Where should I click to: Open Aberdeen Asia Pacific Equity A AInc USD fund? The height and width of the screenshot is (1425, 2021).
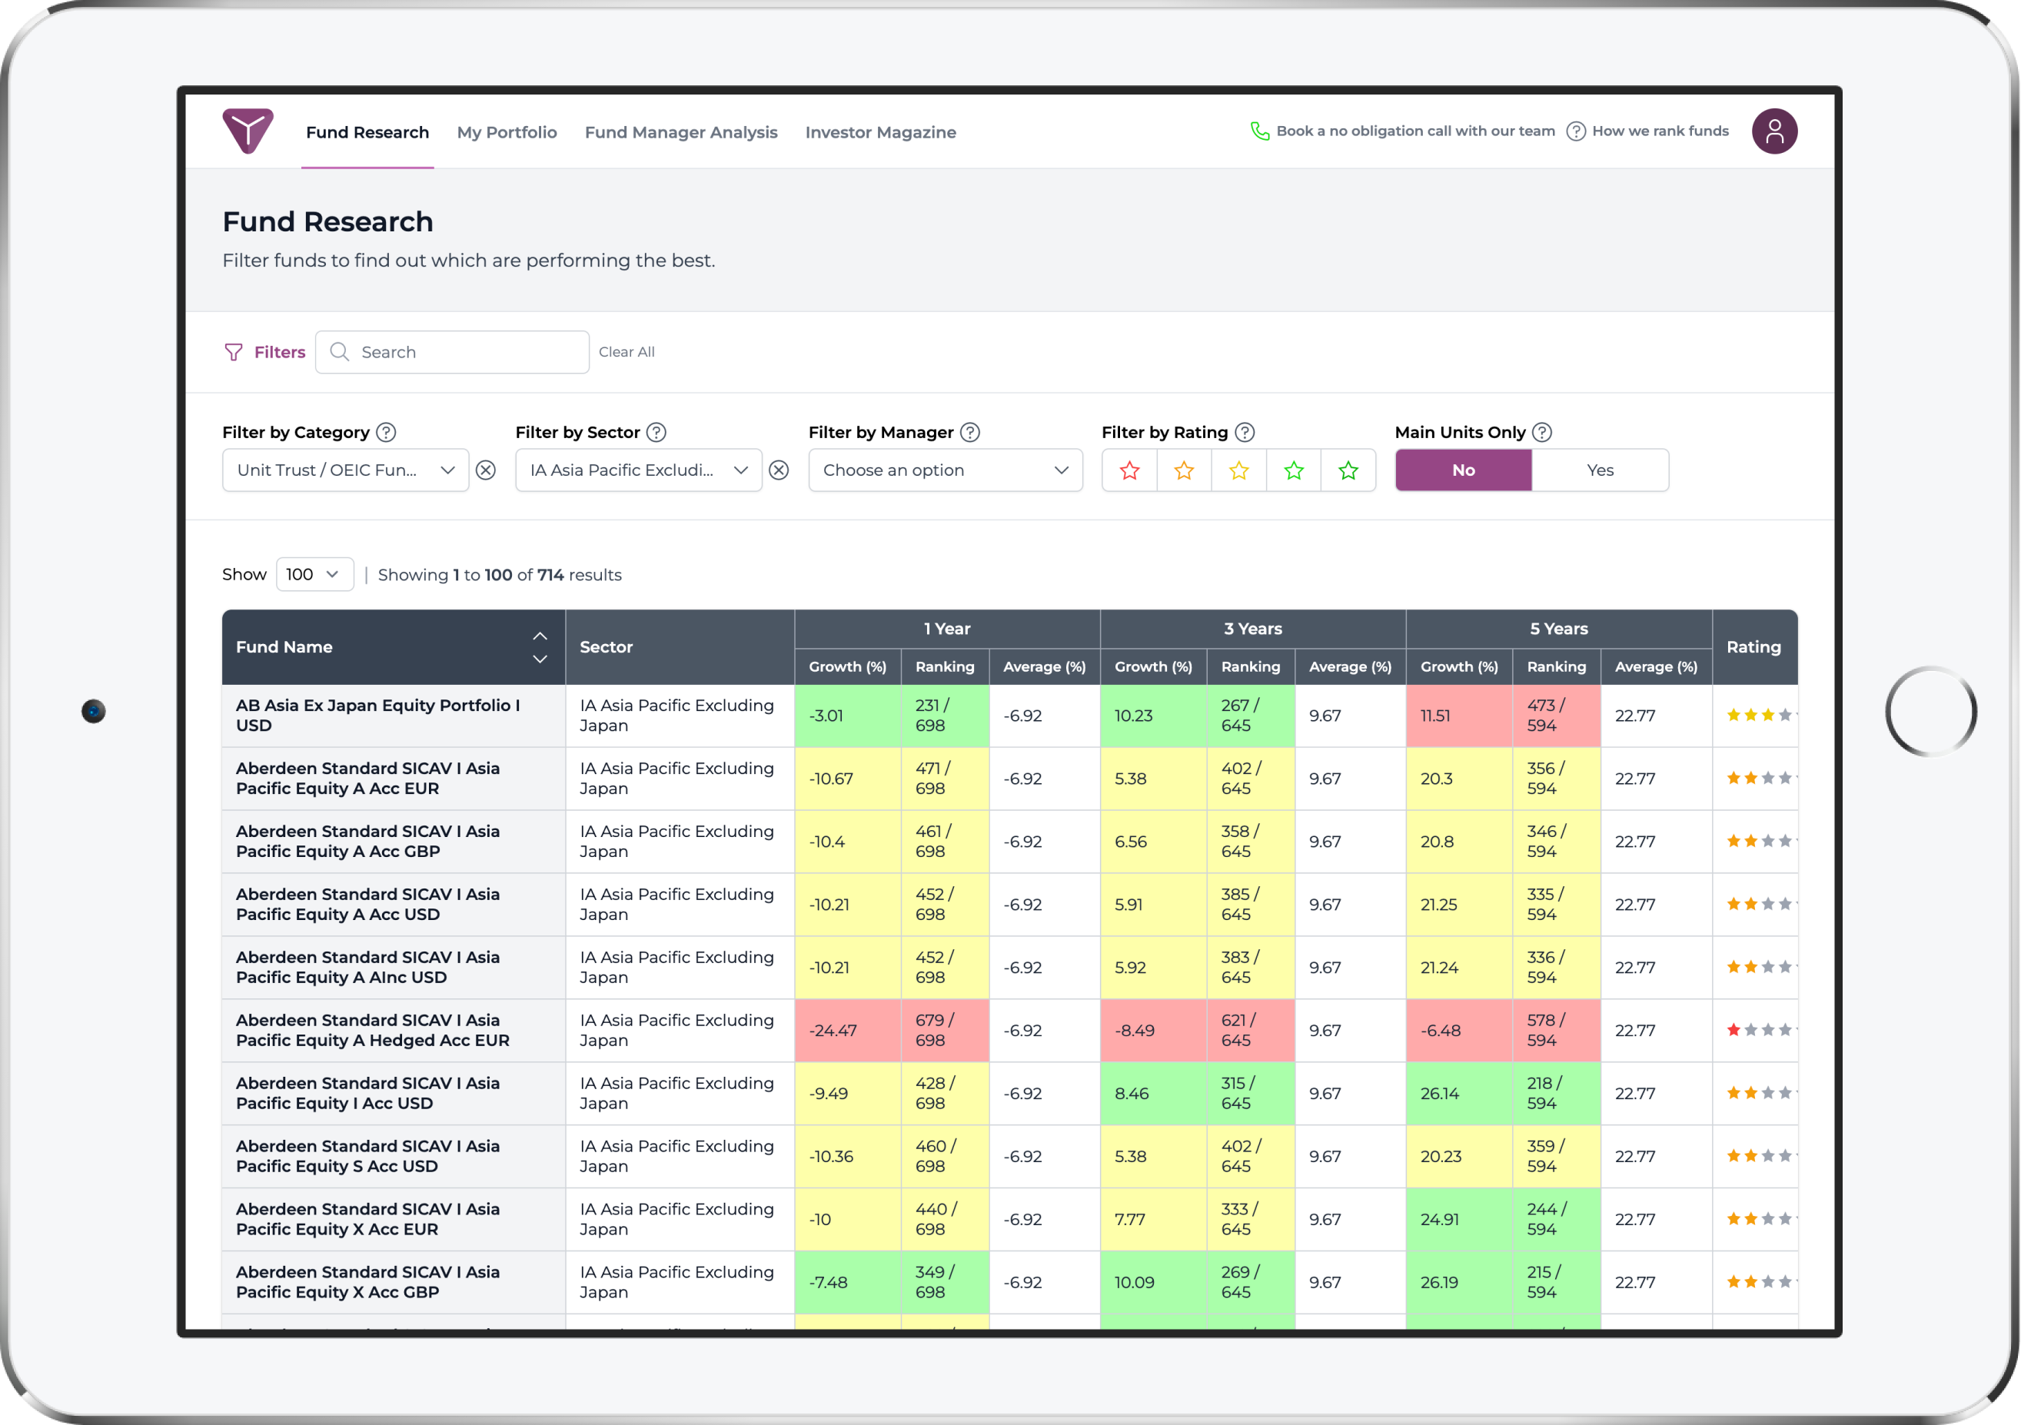367,966
